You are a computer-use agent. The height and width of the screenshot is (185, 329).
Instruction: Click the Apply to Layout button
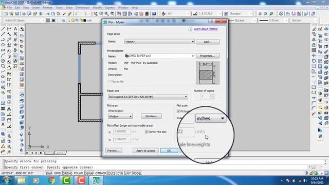[x=145, y=151]
